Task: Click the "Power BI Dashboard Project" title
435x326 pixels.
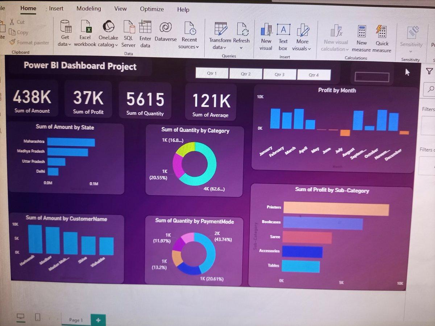Action: (80, 66)
